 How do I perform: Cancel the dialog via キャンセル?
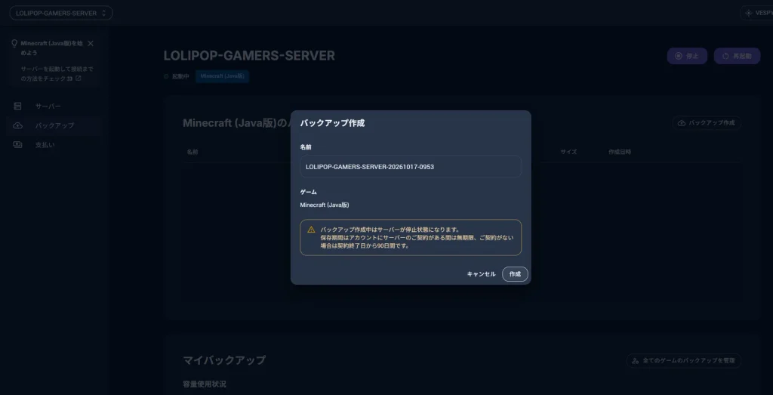point(481,274)
